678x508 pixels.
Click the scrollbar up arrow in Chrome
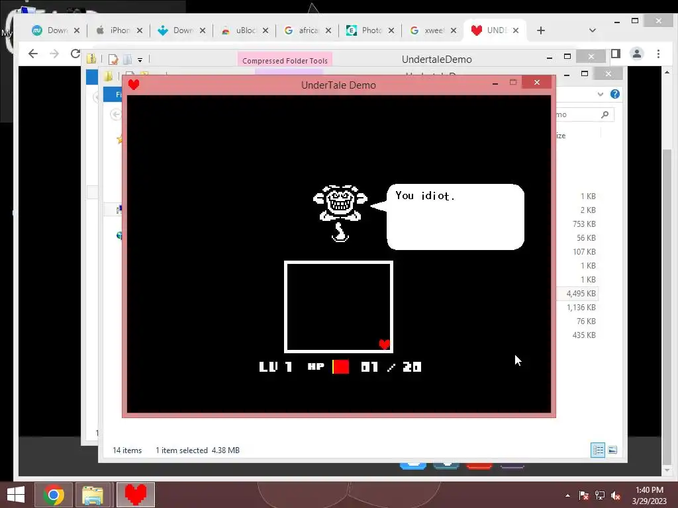pyautogui.click(x=667, y=72)
